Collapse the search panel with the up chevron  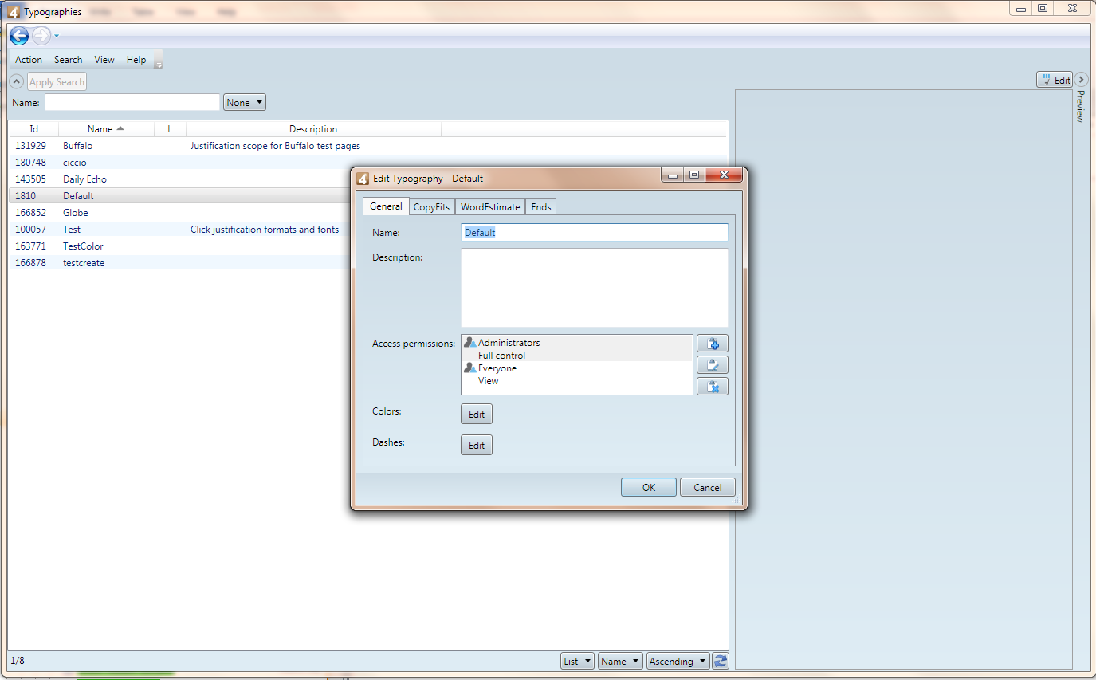coord(17,81)
